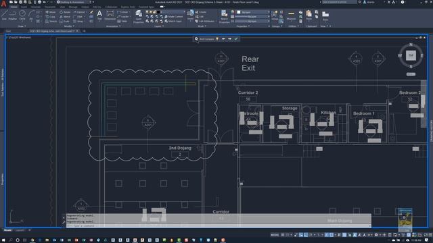
Task: Expand the Block panel dropdown
Action: (202, 26)
